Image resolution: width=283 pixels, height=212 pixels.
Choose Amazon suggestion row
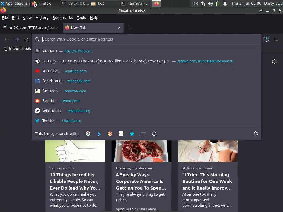pos(146,91)
